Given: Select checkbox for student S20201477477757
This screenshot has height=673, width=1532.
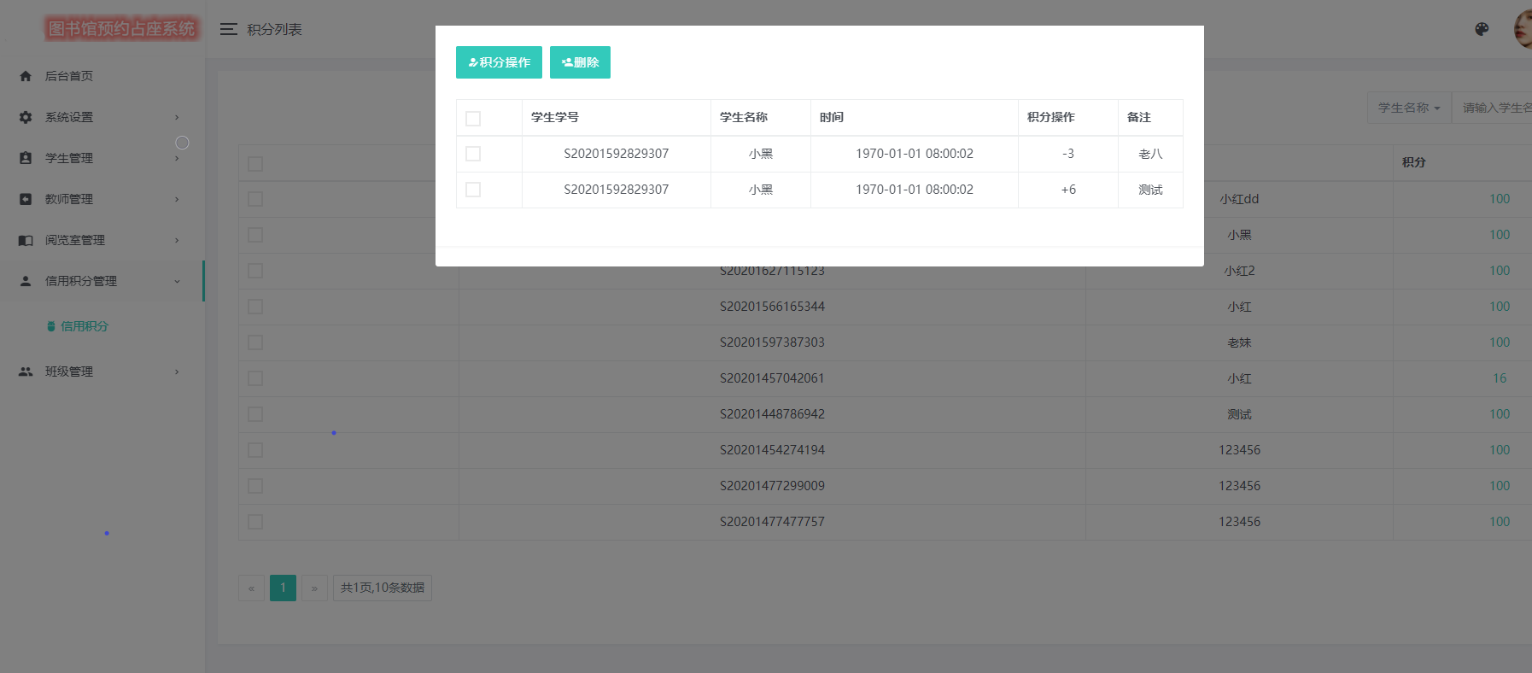Looking at the screenshot, I should tap(255, 522).
